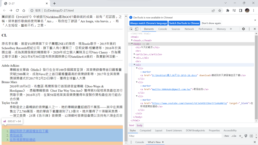258x145 pixels.
Task: Open the Chrome profile avatar
Action: point(247,11)
